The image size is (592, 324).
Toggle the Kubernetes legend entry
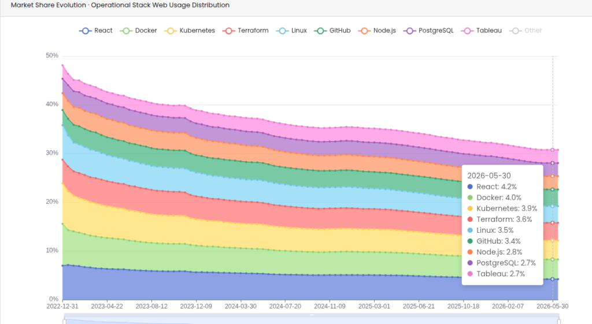coord(190,31)
